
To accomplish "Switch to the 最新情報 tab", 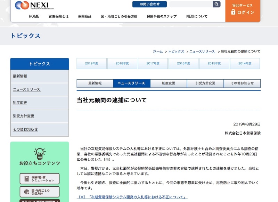I will (95, 83).
